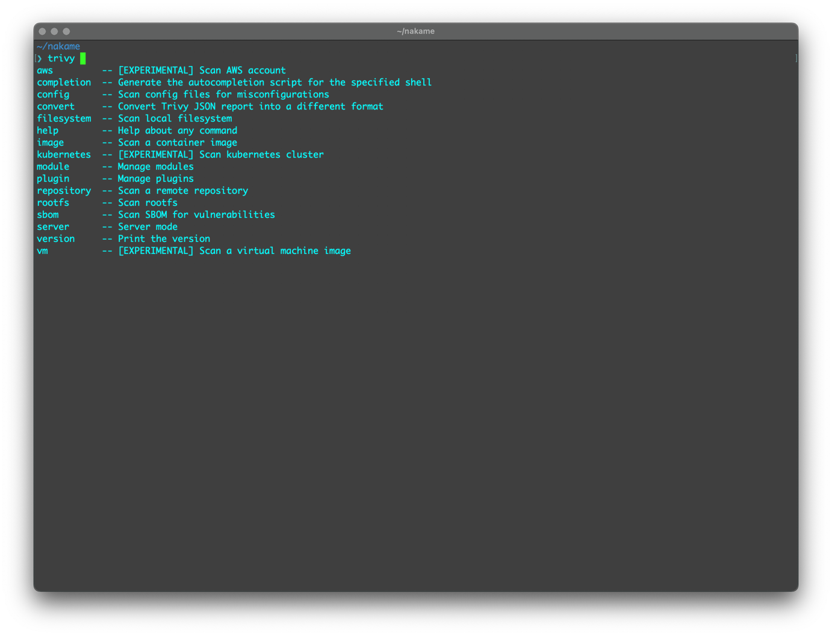Choose the image completion entry

(51, 143)
